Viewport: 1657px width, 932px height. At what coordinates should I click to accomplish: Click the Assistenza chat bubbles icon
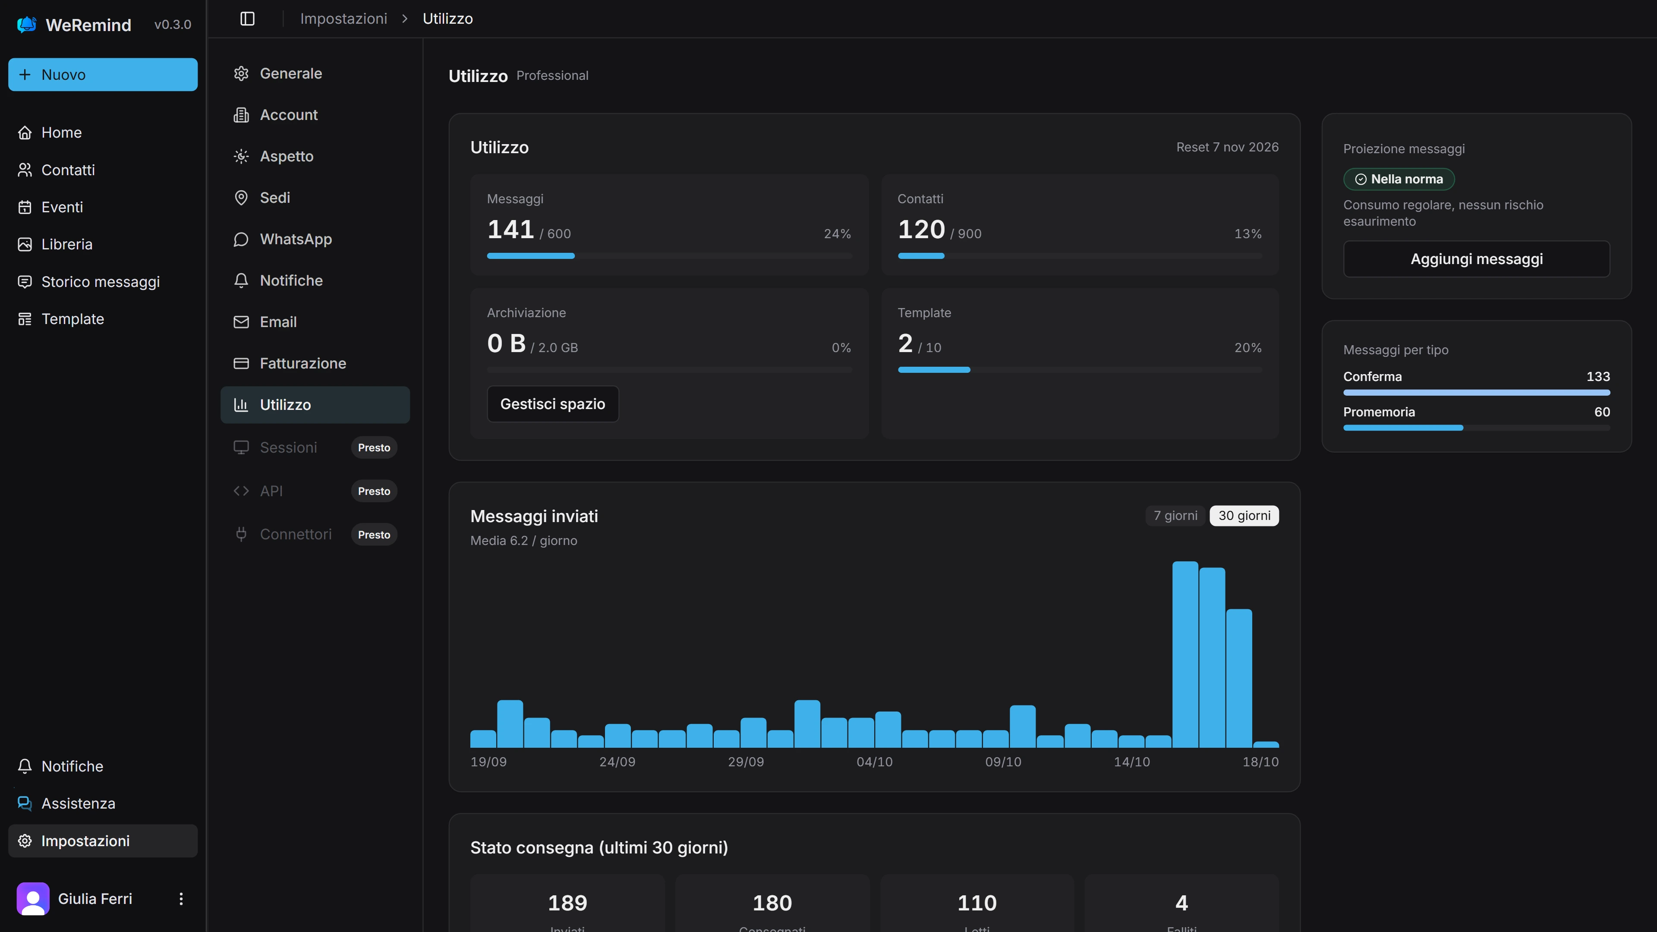(25, 803)
